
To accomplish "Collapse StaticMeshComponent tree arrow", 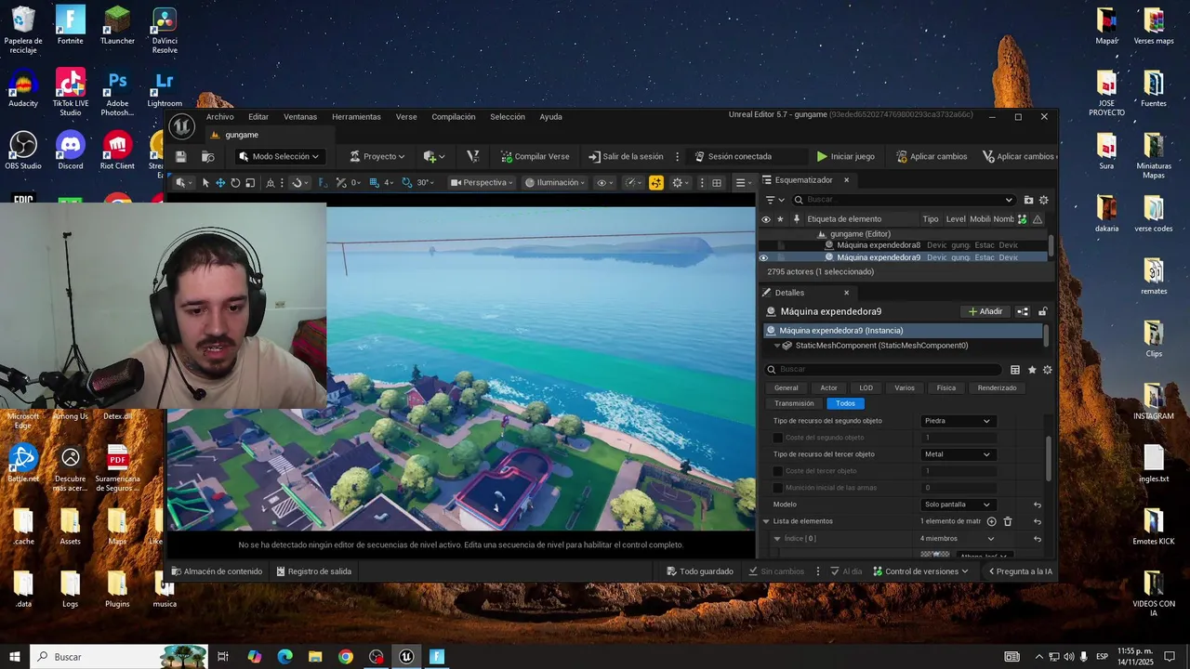I will pos(777,346).
